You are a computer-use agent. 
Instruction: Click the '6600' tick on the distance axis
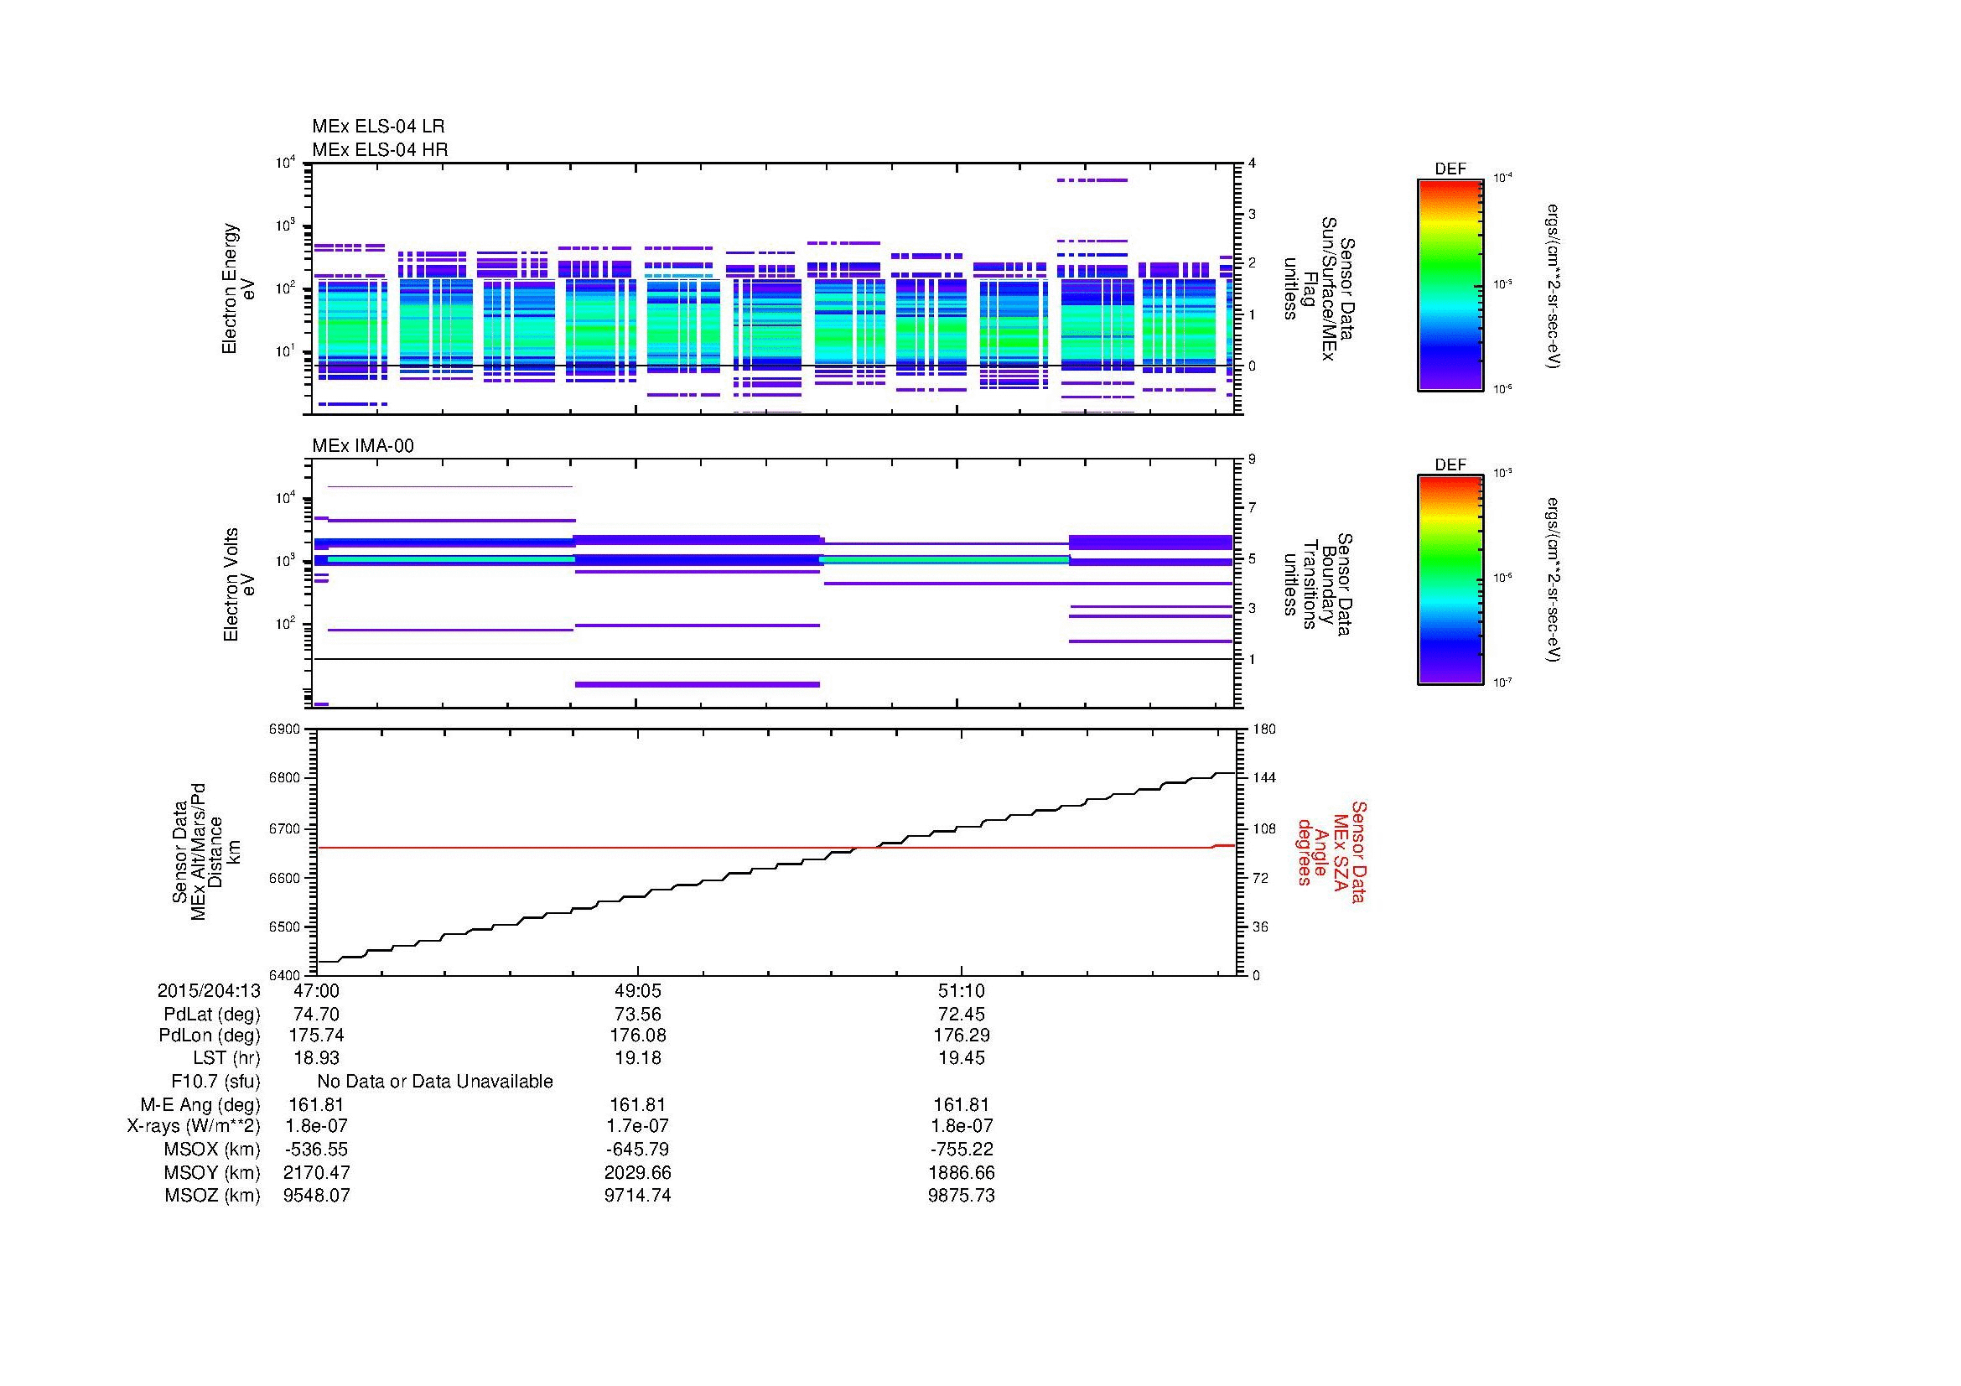(x=284, y=878)
